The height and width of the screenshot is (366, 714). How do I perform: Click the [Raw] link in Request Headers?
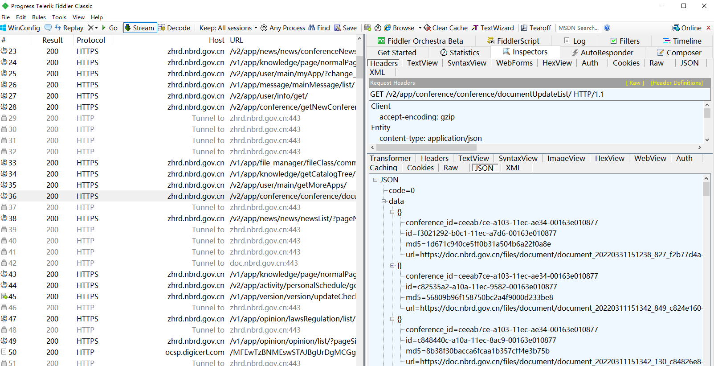(635, 83)
